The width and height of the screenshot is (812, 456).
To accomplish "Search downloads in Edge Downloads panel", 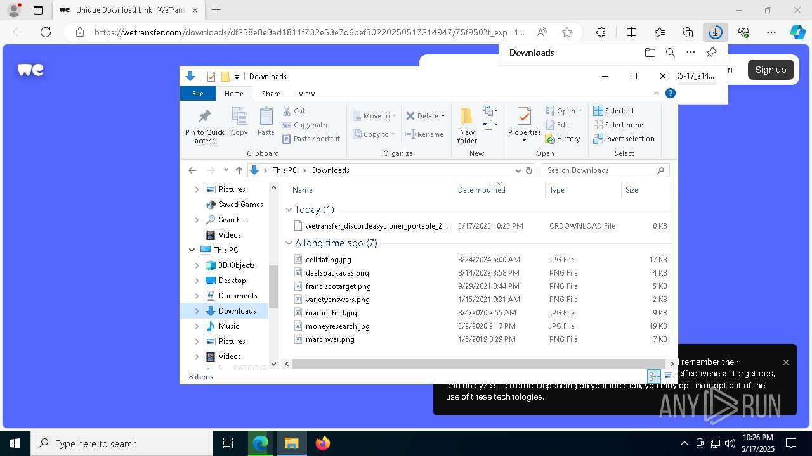I will pyautogui.click(x=670, y=53).
